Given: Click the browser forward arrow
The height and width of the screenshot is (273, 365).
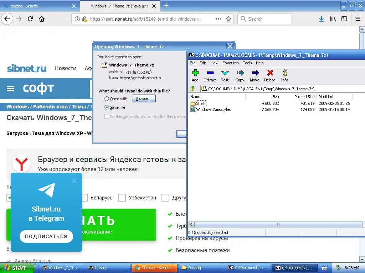Looking at the screenshot, I should (19, 19).
